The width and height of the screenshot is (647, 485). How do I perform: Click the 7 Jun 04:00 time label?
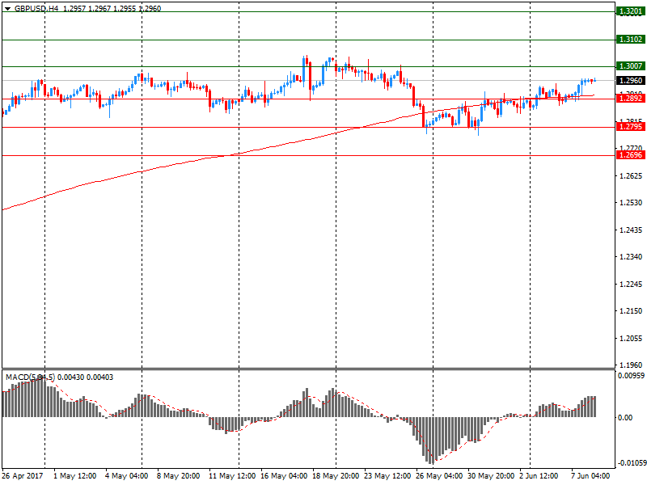590,476
